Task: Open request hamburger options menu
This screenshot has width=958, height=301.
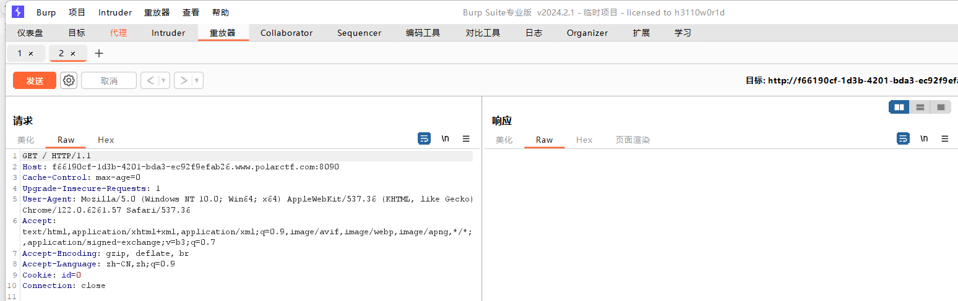Action: click(466, 139)
